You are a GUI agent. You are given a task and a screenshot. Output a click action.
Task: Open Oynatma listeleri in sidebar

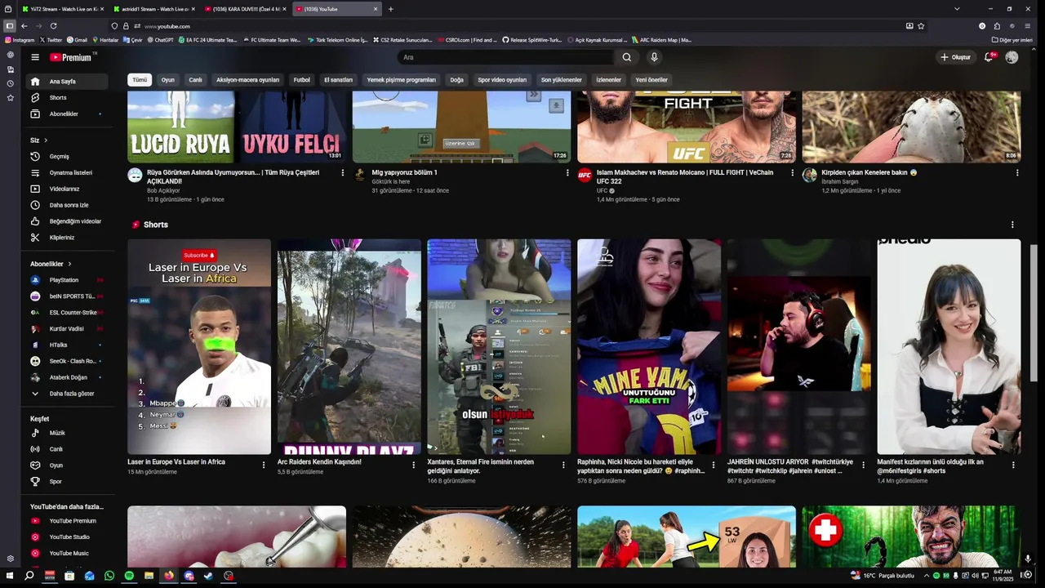point(69,172)
